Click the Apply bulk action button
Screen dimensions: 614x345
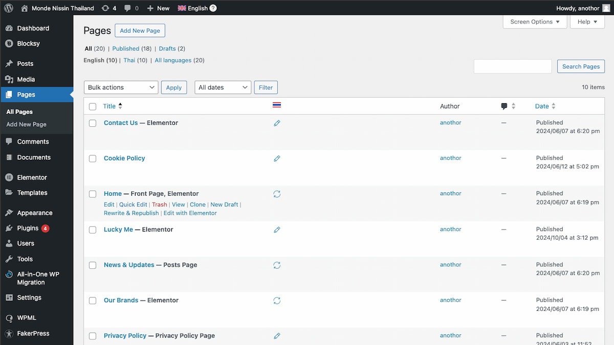pos(174,87)
